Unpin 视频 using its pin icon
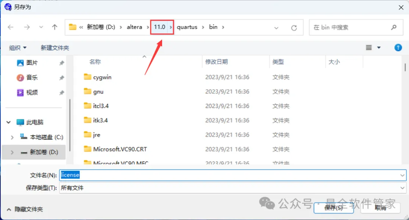Screen dimensions: 409x220 [62, 92]
